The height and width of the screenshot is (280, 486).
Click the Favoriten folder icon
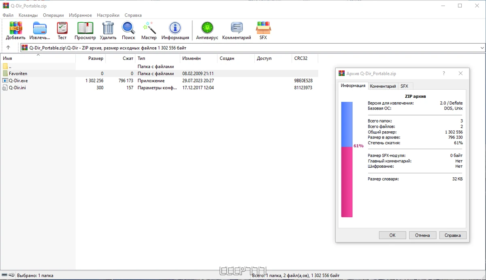[5, 74]
